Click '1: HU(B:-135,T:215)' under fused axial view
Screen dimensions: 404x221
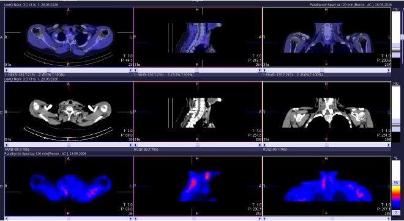(20, 74)
